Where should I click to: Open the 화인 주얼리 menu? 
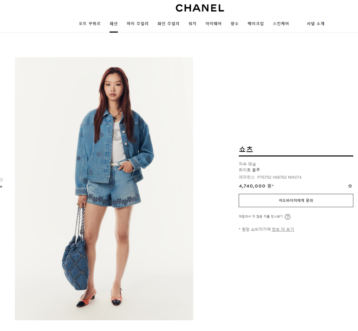tap(168, 24)
